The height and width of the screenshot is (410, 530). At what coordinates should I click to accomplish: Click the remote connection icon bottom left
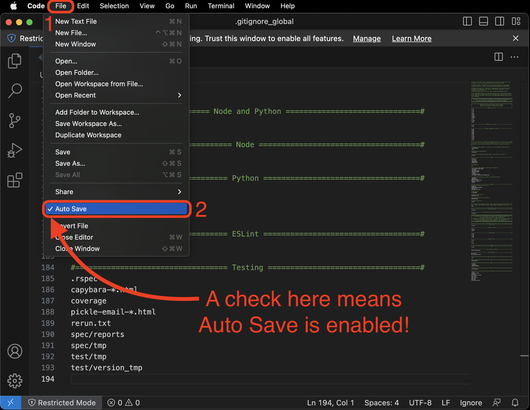point(11,403)
